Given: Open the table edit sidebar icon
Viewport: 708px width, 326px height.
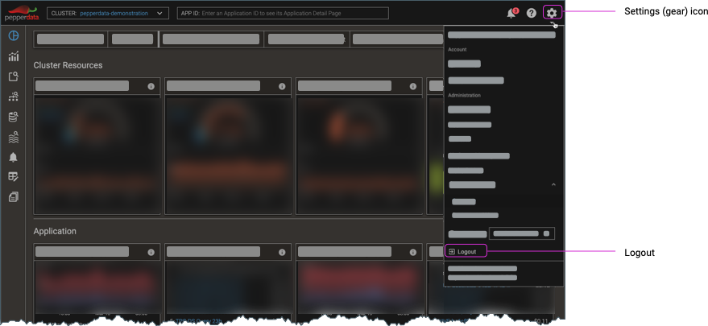Looking at the screenshot, I should tap(14, 176).
